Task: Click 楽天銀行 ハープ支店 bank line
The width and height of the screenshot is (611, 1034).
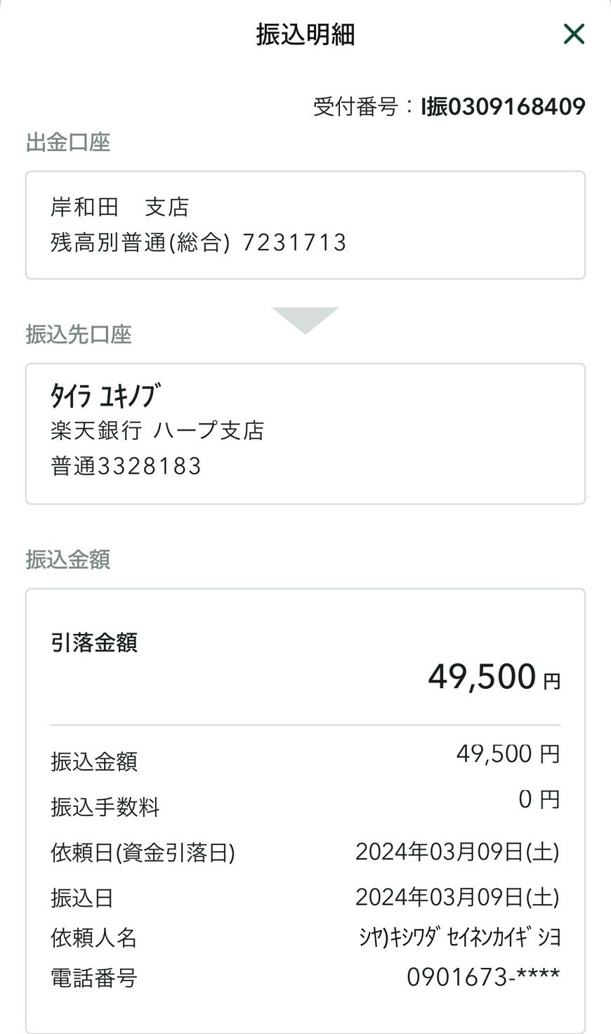Action: click(x=157, y=430)
